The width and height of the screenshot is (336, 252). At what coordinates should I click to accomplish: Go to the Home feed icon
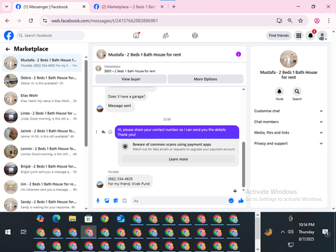136,36
